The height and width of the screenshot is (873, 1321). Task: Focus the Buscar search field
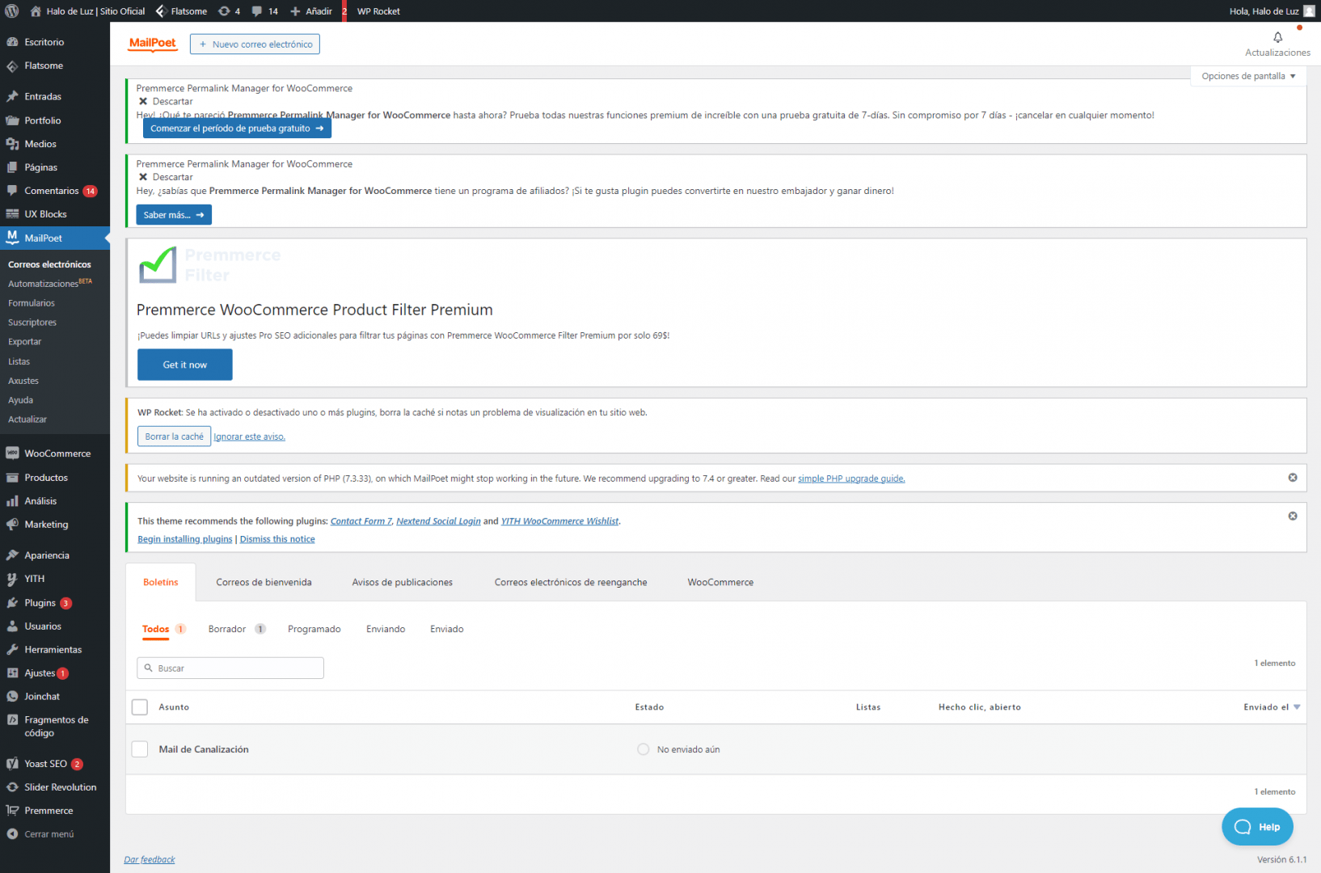230,668
